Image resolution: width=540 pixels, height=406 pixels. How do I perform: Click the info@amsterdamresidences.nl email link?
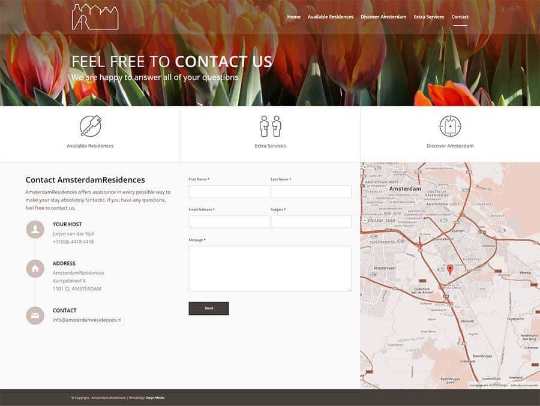pyautogui.click(x=87, y=320)
